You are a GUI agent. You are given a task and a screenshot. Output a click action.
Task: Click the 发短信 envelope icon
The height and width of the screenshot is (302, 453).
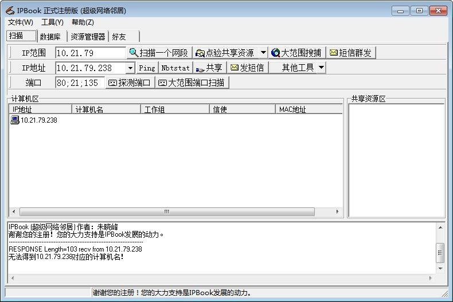pyautogui.click(x=234, y=68)
